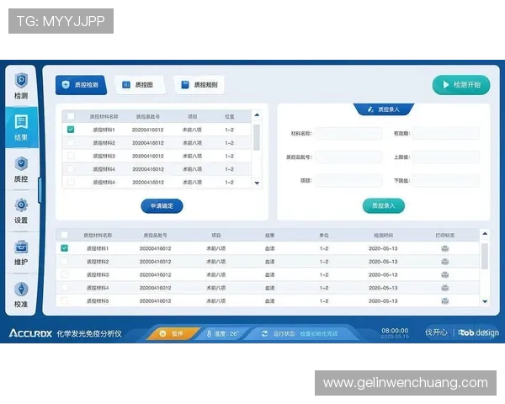
Task: Print label for the lower-table 质控材料4 row
Action: point(444,288)
